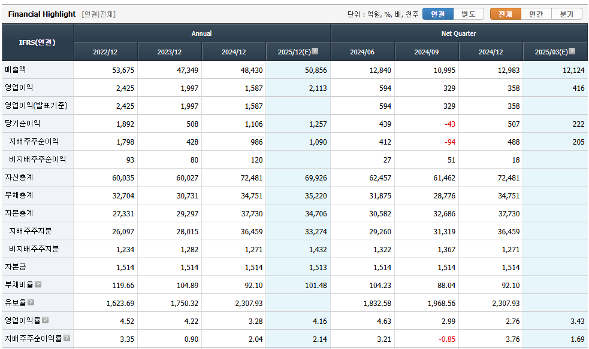
Task: Click negative net income value -43
Action: (449, 124)
